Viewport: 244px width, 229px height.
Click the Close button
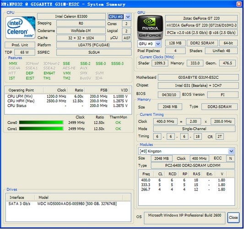click(233, 218)
